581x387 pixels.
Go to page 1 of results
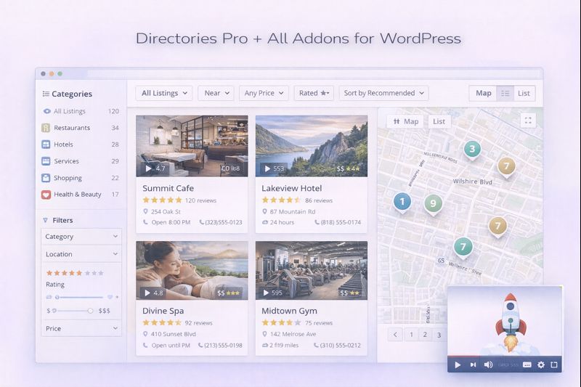point(411,335)
